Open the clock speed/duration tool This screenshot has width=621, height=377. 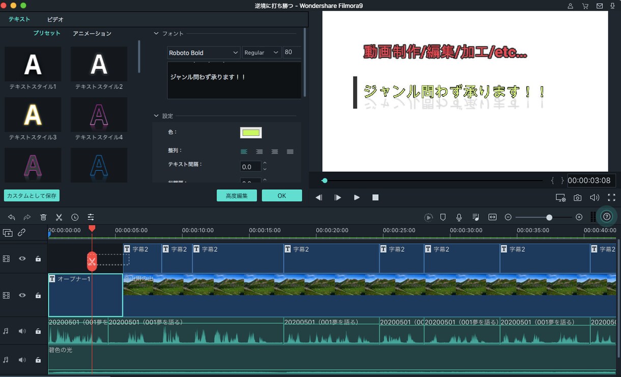coord(75,217)
